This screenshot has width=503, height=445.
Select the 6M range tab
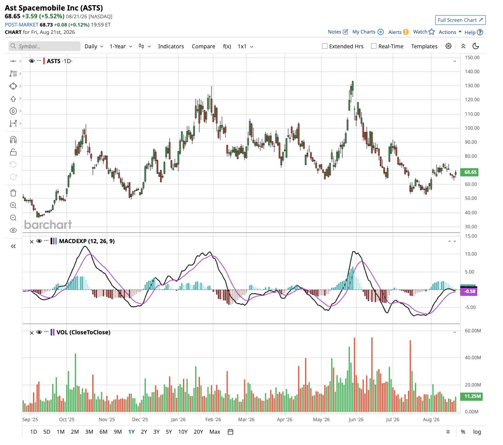point(103,432)
